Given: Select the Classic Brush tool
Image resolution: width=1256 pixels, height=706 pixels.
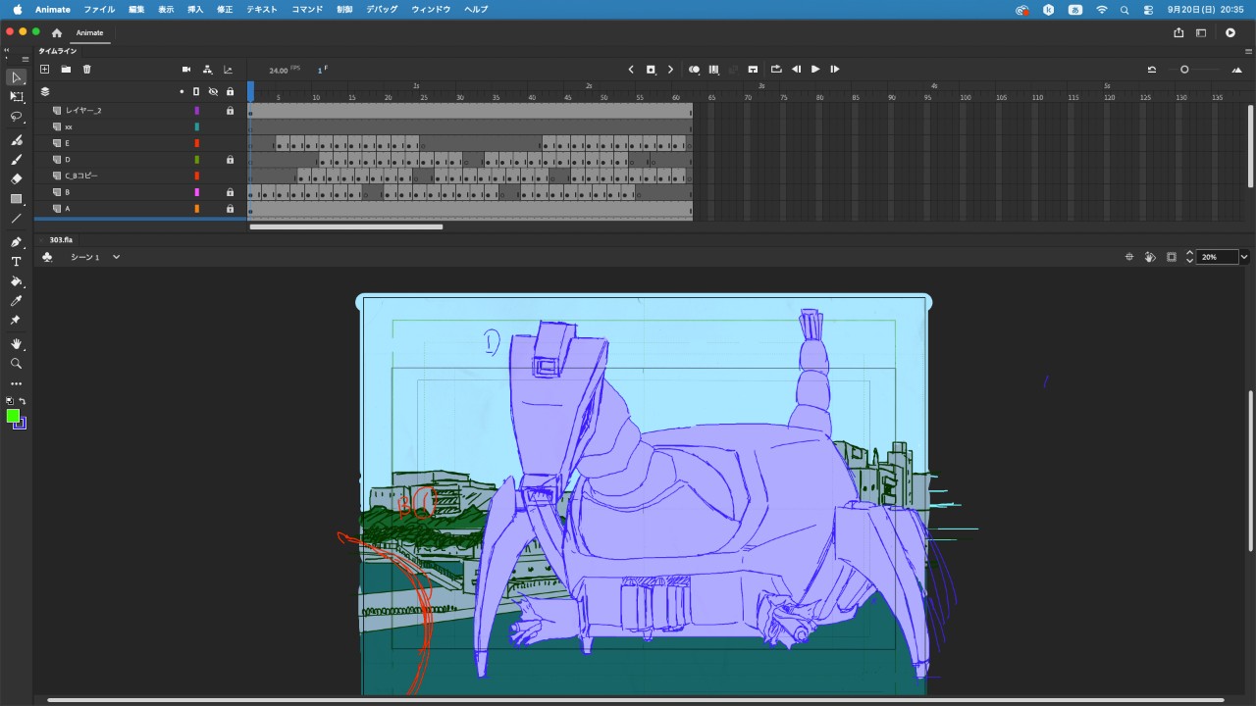Looking at the screenshot, I should pos(17,160).
